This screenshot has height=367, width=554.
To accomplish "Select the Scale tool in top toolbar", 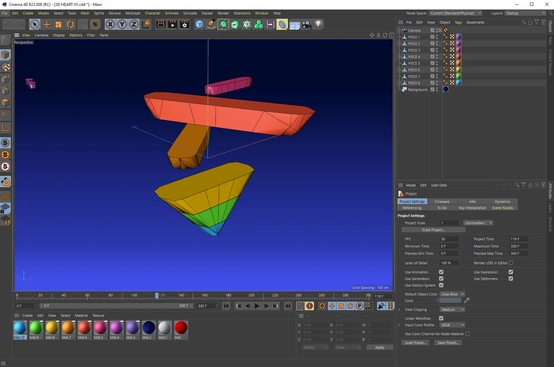I will (x=58, y=25).
